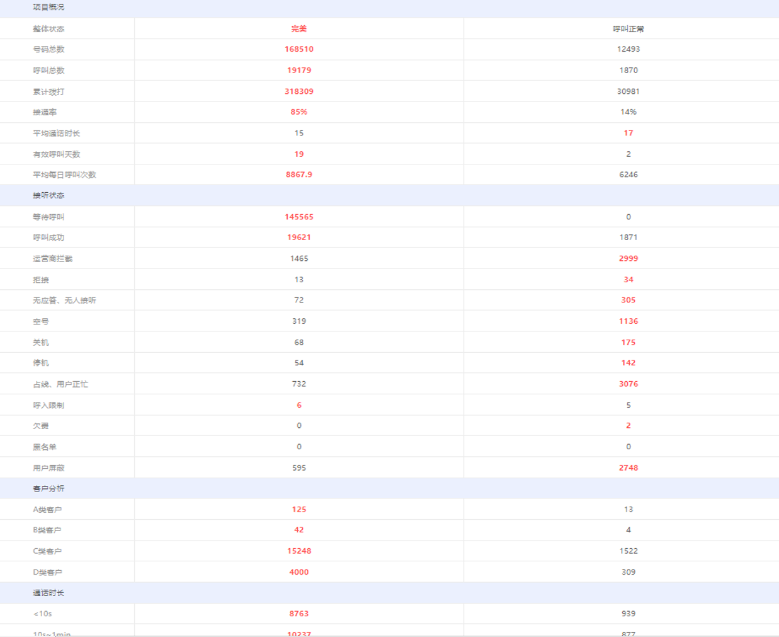
Task: Click the 累计拨打 row label
Action: [x=48, y=92]
